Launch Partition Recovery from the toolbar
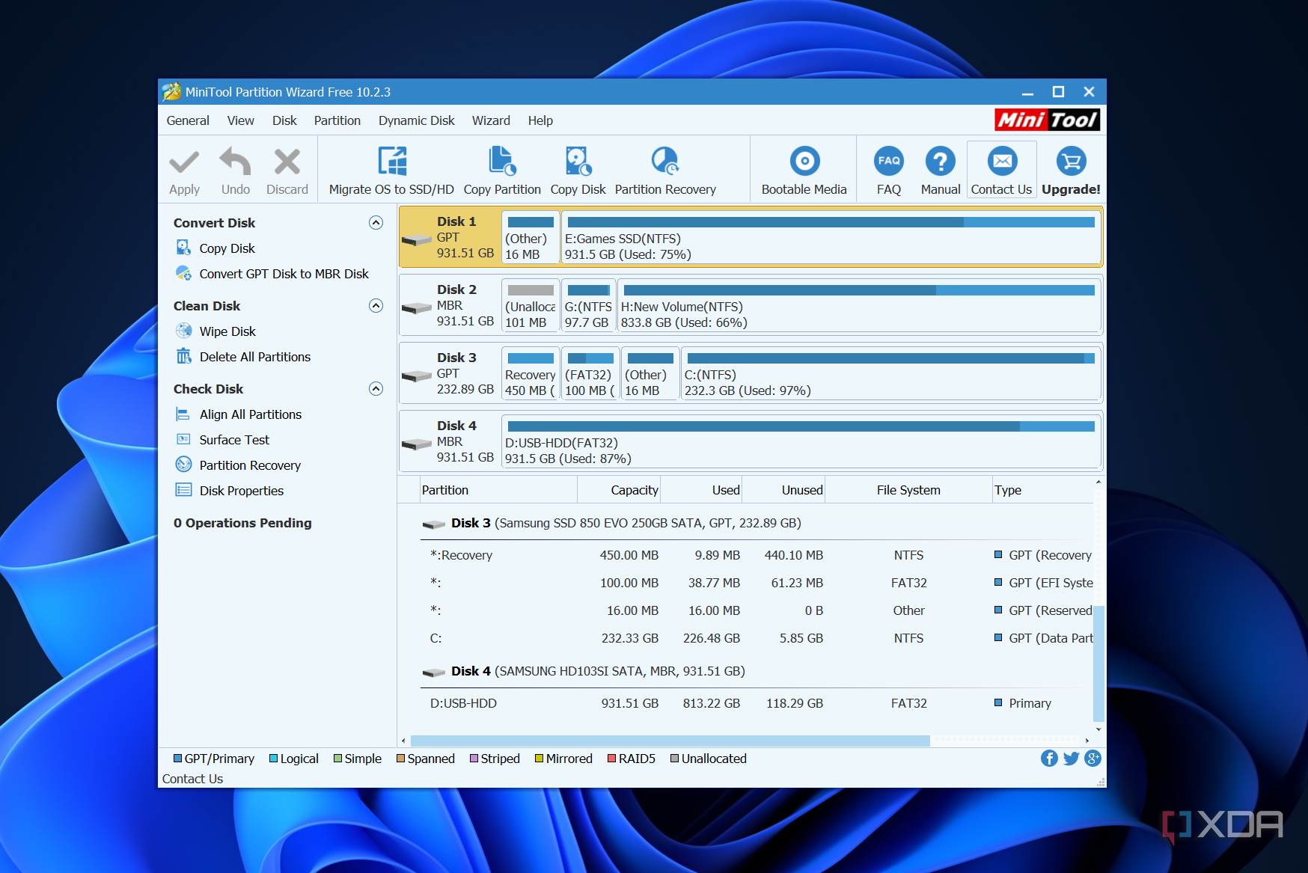The image size is (1308, 873). point(664,169)
